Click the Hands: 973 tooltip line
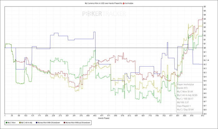This screenshot has height=129, width=218. (182, 88)
